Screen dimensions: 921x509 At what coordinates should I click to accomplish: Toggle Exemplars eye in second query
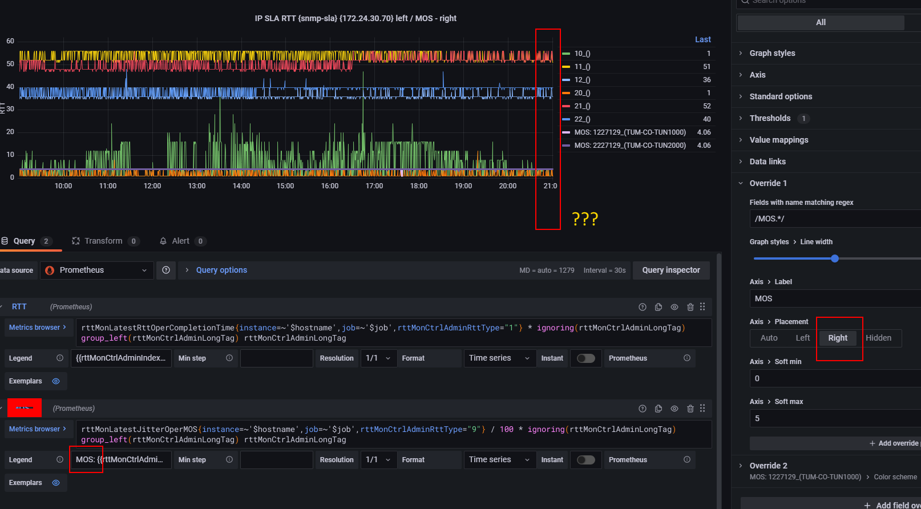pyautogui.click(x=56, y=483)
